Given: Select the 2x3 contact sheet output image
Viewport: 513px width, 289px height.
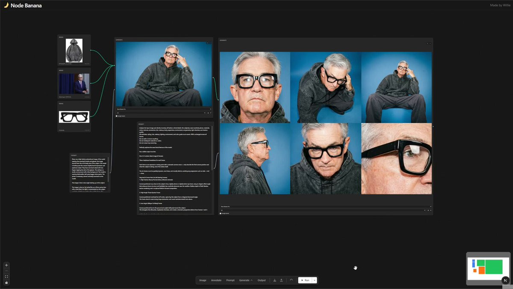Looking at the screenshot, I should coord(326,123).
